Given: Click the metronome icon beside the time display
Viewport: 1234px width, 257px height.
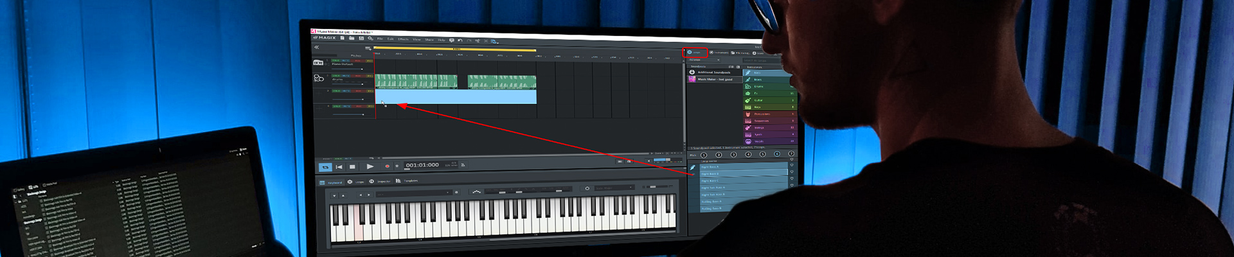Looking at the screenshot, I should point(463,165).
